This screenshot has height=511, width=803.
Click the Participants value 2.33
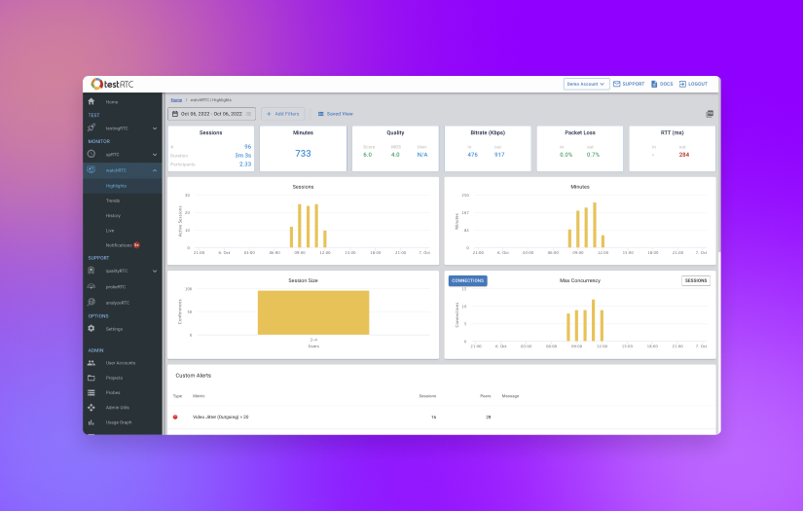(245, 164)
